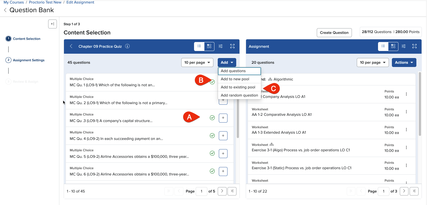Viewport: 427px width, 205px height.
Task: Open MC Qu. 2 Which of the following question
Action: pos(118,103)
